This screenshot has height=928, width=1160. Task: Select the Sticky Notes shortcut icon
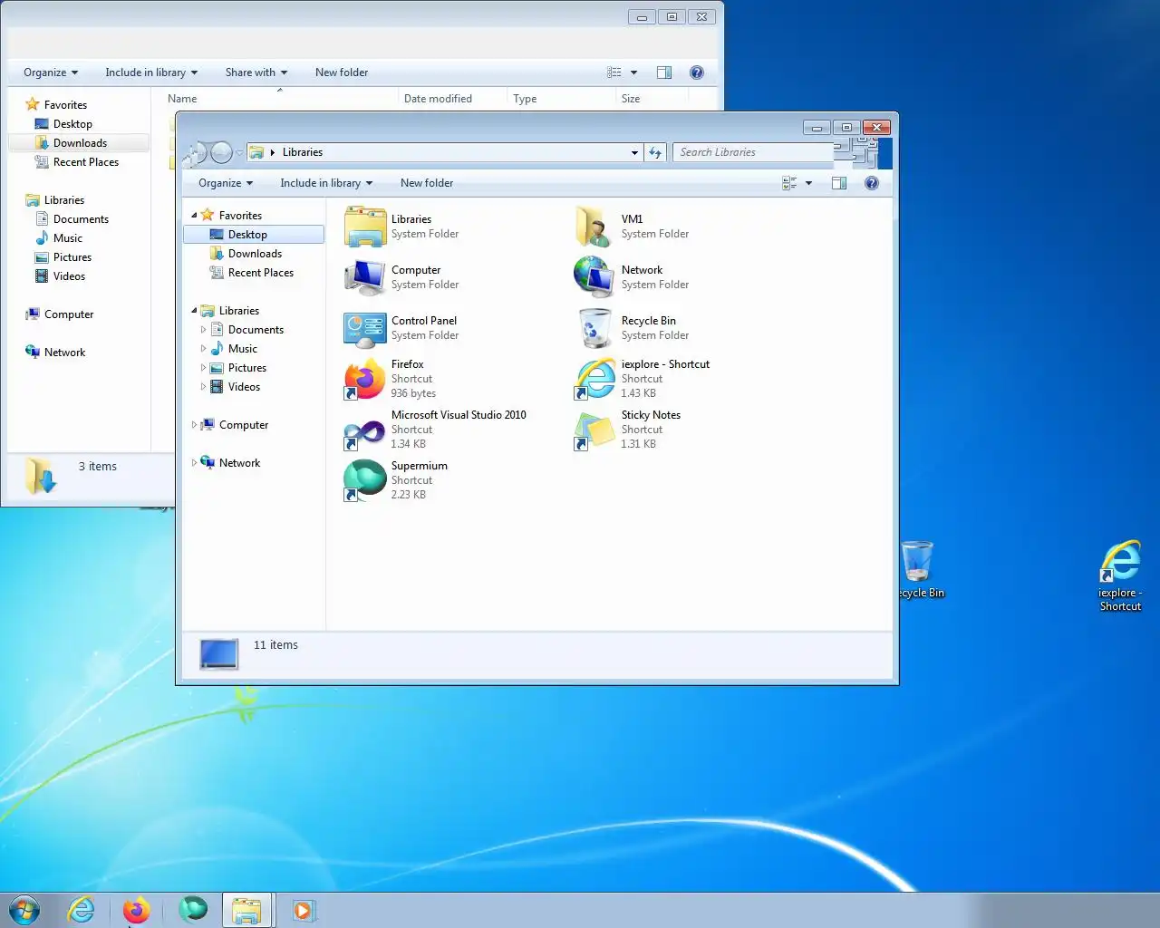[595, 430]
